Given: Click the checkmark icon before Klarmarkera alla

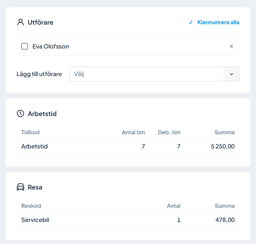Looking at the screenshot, I should 191,22.
